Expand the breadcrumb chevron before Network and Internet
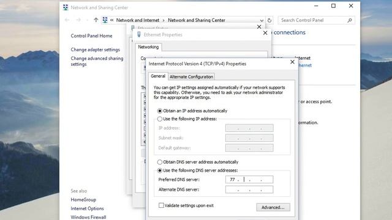 click(111, 20)
